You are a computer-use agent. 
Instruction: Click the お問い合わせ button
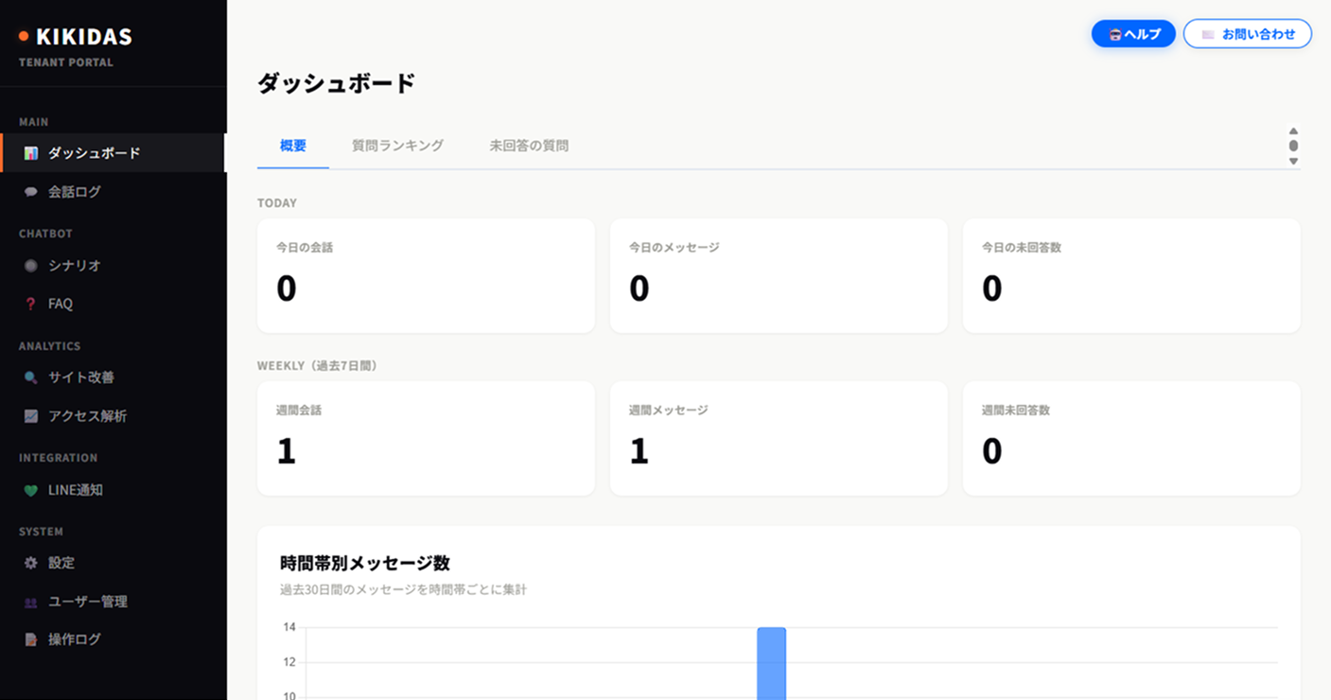point(1248,33)
